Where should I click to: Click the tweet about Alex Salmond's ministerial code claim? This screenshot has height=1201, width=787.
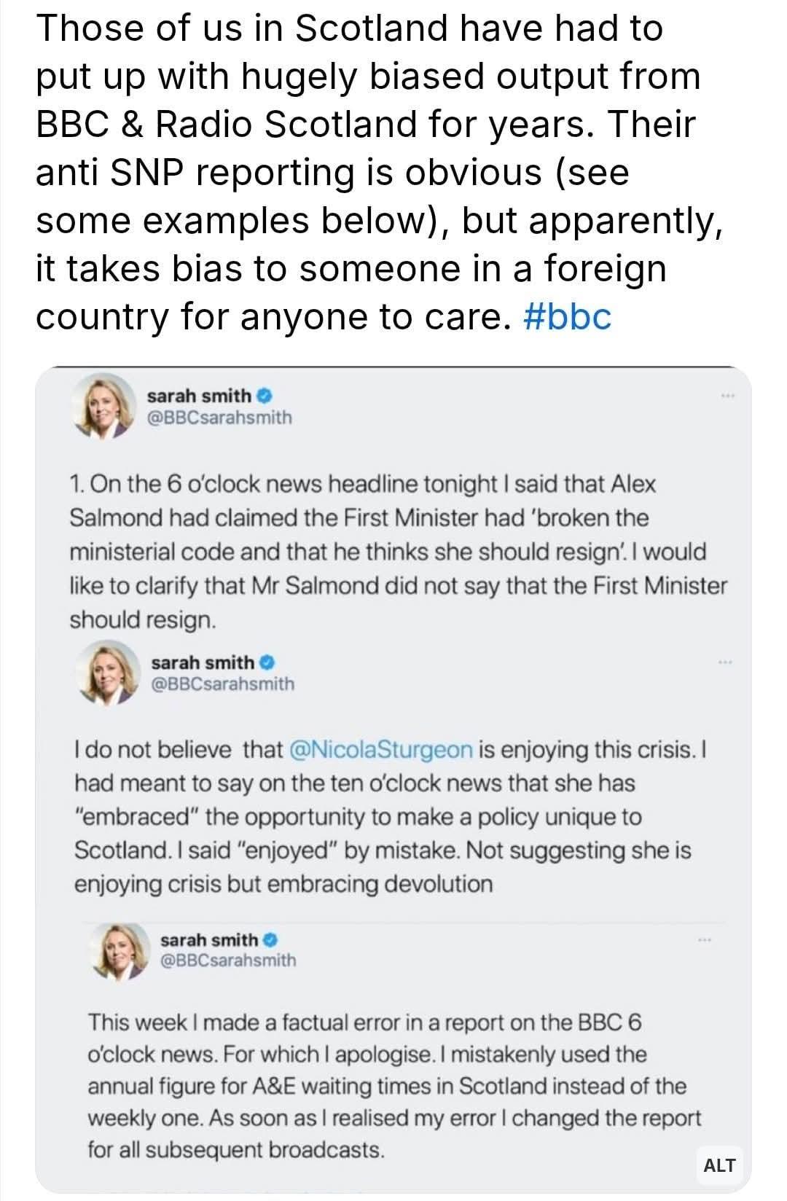(397, 552)
